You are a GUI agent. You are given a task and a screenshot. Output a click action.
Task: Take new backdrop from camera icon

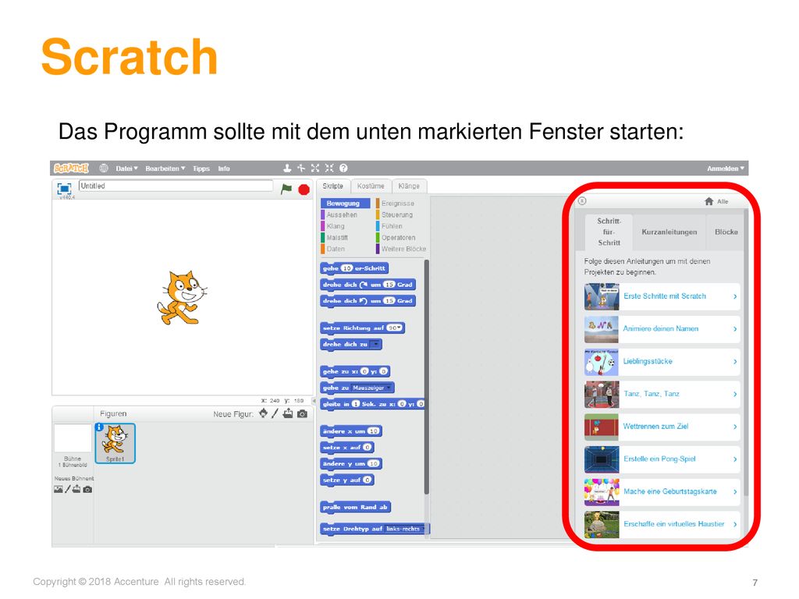tap(87, 490)
